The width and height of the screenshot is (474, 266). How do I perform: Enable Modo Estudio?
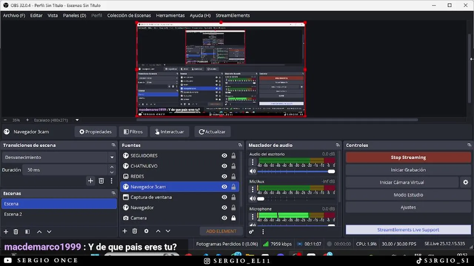[x=408, y=195]
